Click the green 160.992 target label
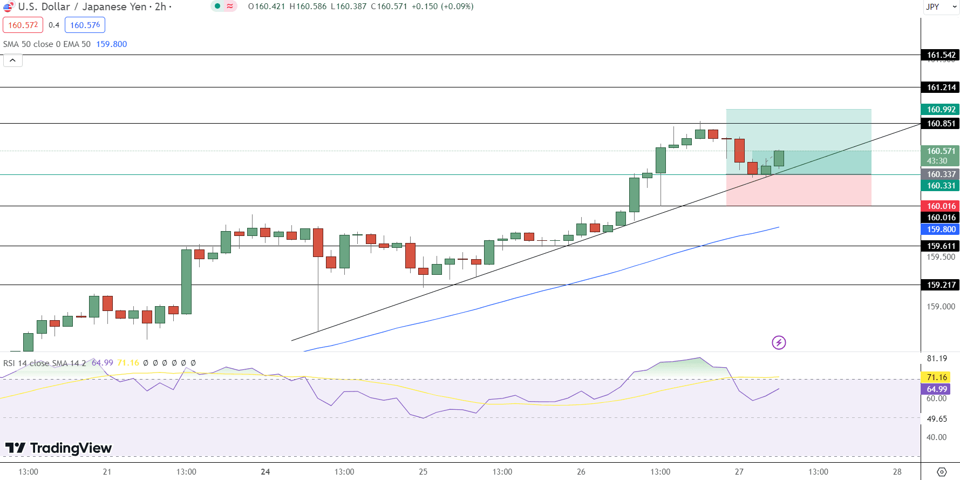The image size is (960, 480). click(x=940, y=110)
